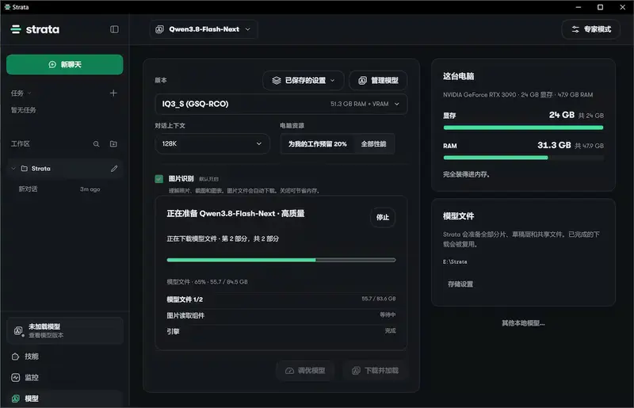The width and height of the screenshot is (634, 408).
Task: Click the 完全装得进内存 text
Action: click(x=467, y=174)
